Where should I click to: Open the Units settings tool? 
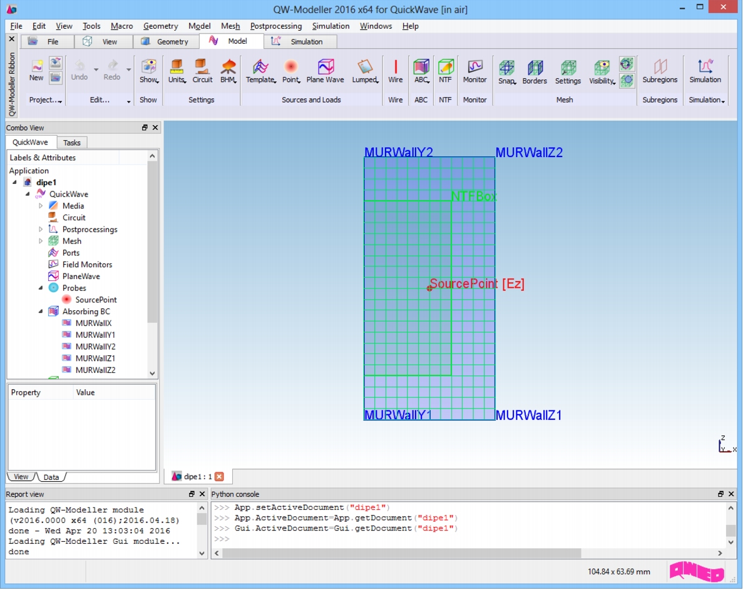[x=177, y=71]
